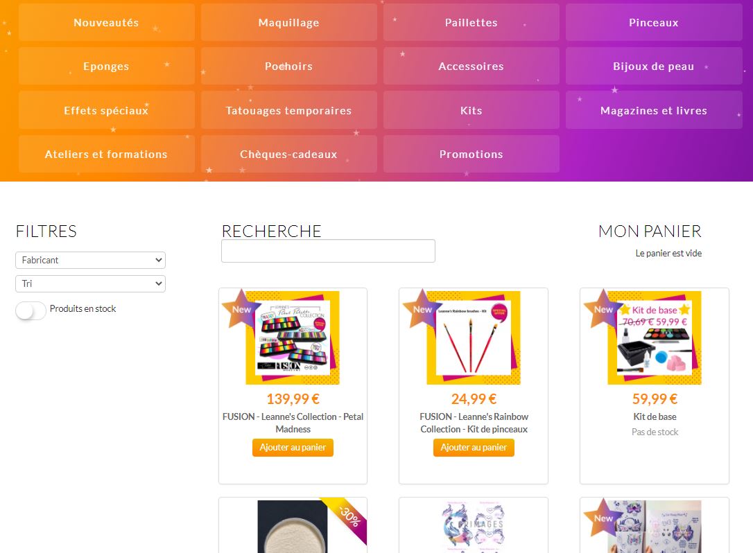This screenshot has width=753, height=553.
Task: Open the Kit de base product title link
Action: click(655, 416)
